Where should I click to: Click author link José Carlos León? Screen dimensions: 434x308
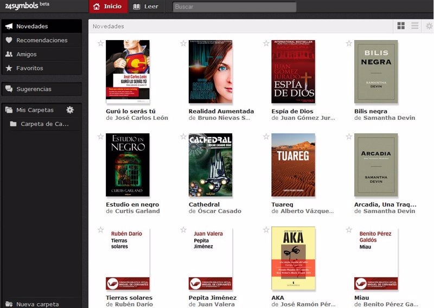(141, 118)
